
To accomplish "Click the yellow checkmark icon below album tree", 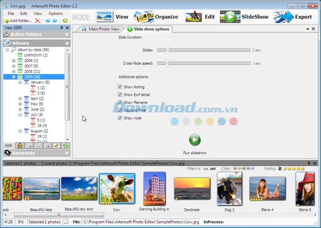I will [56, 145].
